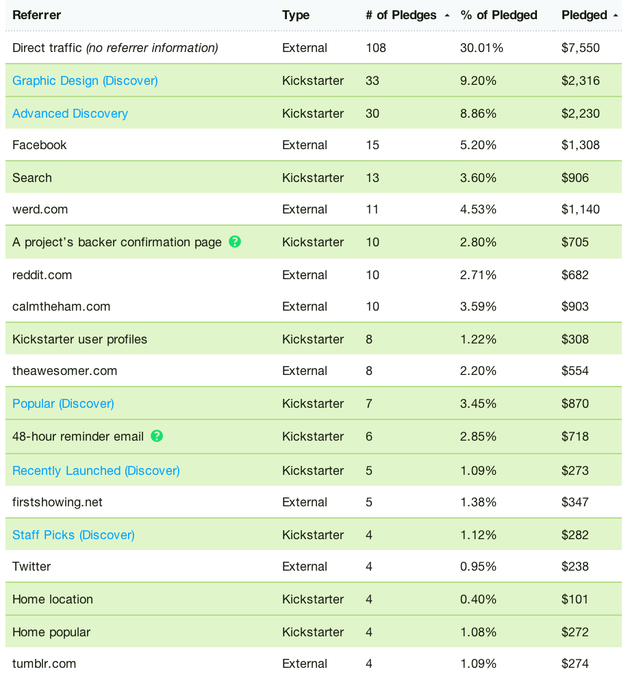Click the % of Pledged header
The height and width of the screenshot is (676, 641).
(x=499, y=15)
